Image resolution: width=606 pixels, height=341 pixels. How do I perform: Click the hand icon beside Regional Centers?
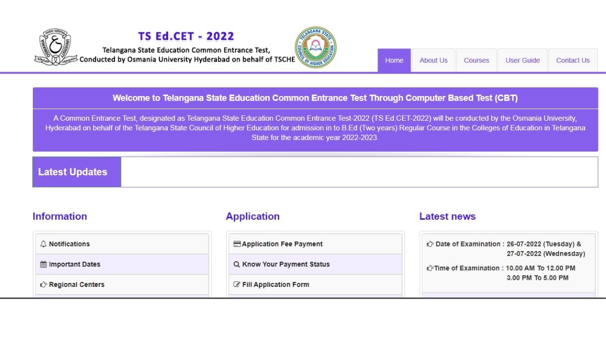pyautogui.click(x=43, y=284)
